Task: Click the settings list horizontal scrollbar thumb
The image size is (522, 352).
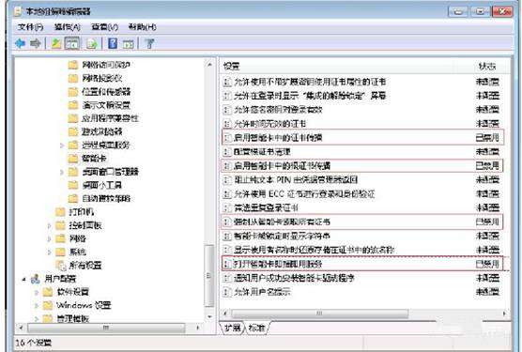Action: click(x=319, y=314)
